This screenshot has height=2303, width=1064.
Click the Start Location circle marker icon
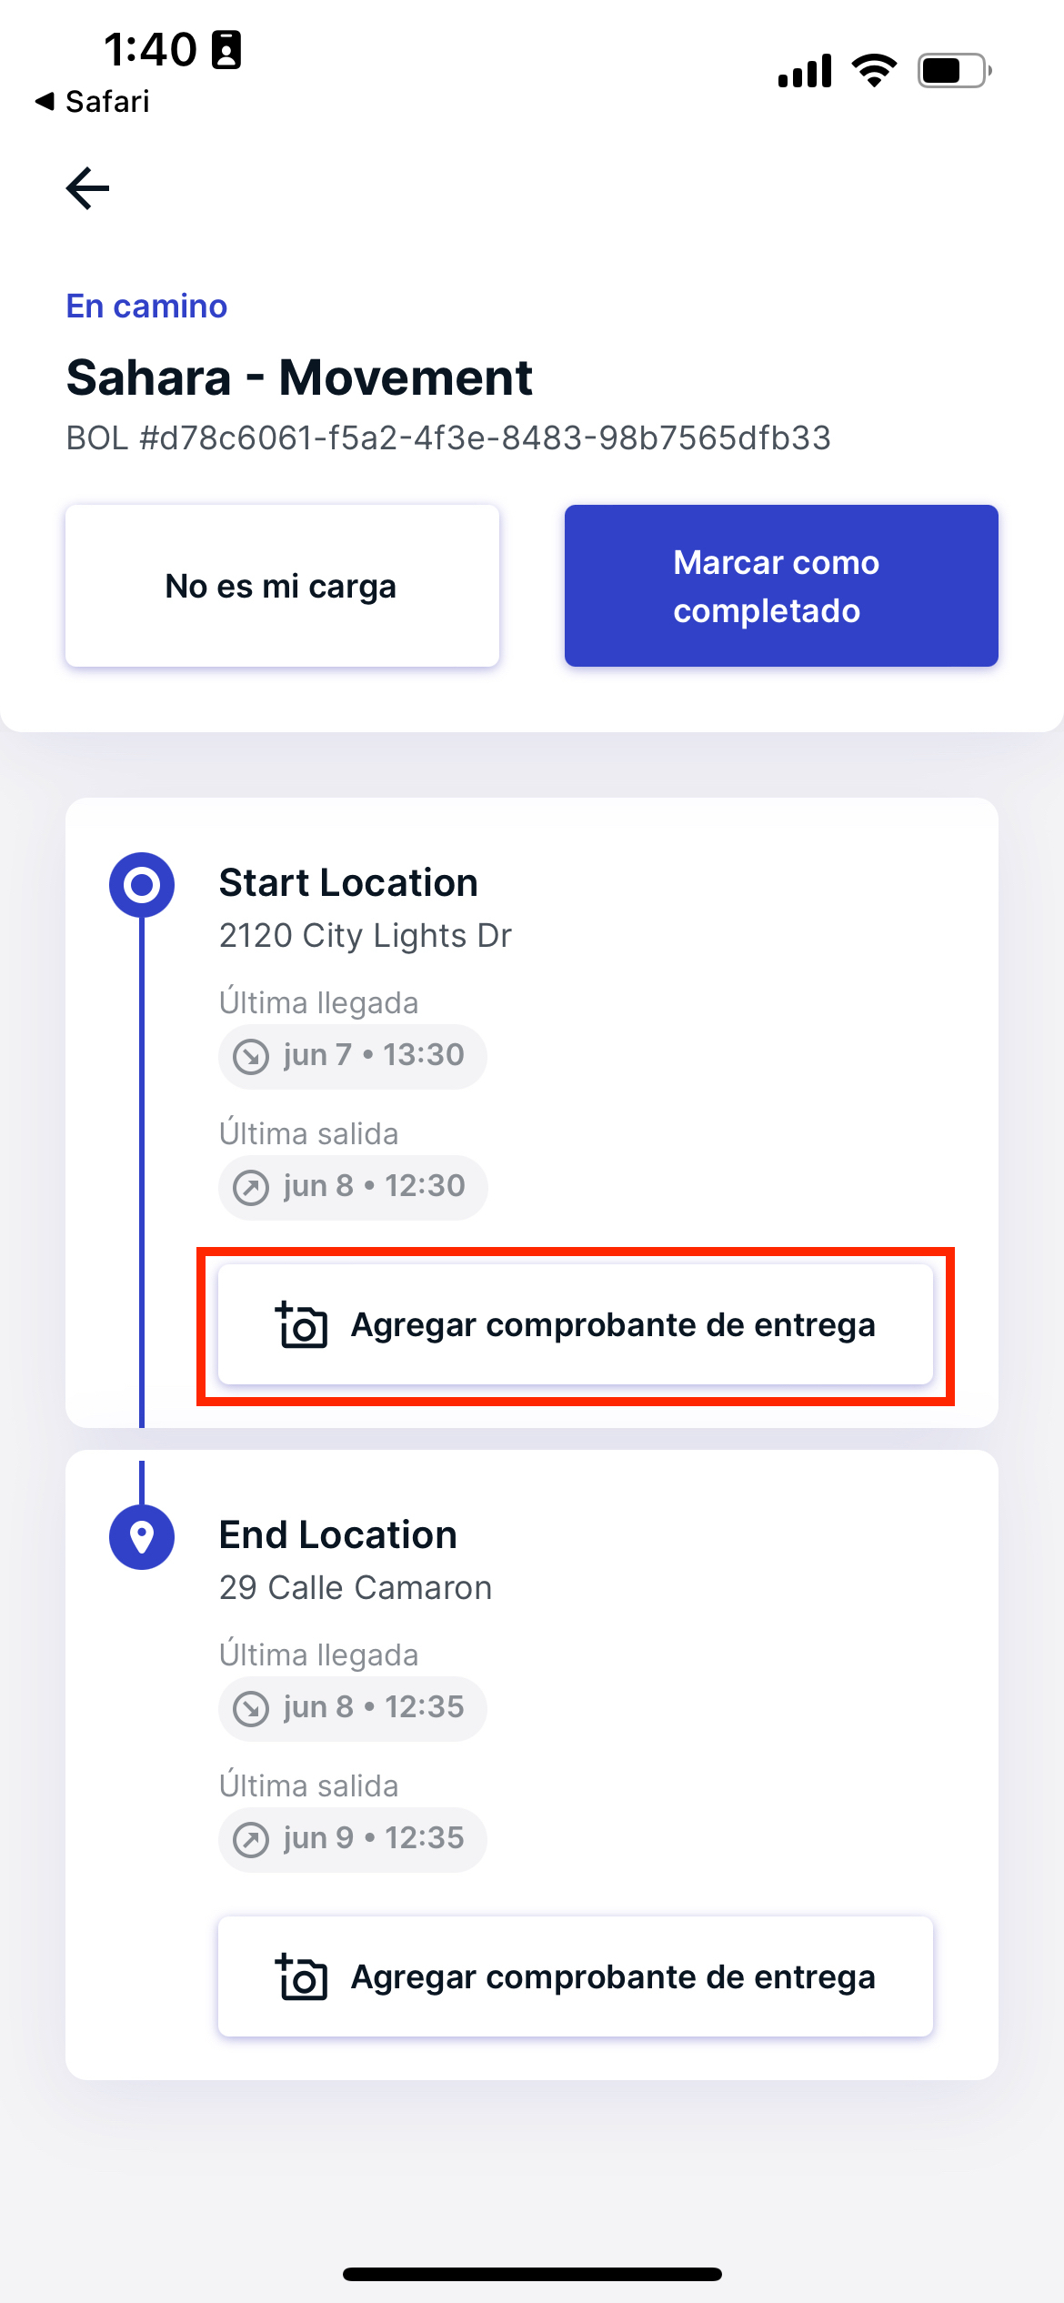coord(142,885)
